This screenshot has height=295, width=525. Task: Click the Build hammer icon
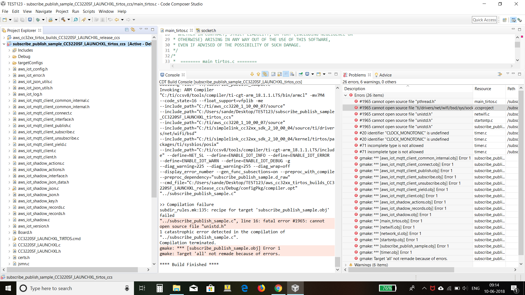pyautogui.click(x=63, y=20)
